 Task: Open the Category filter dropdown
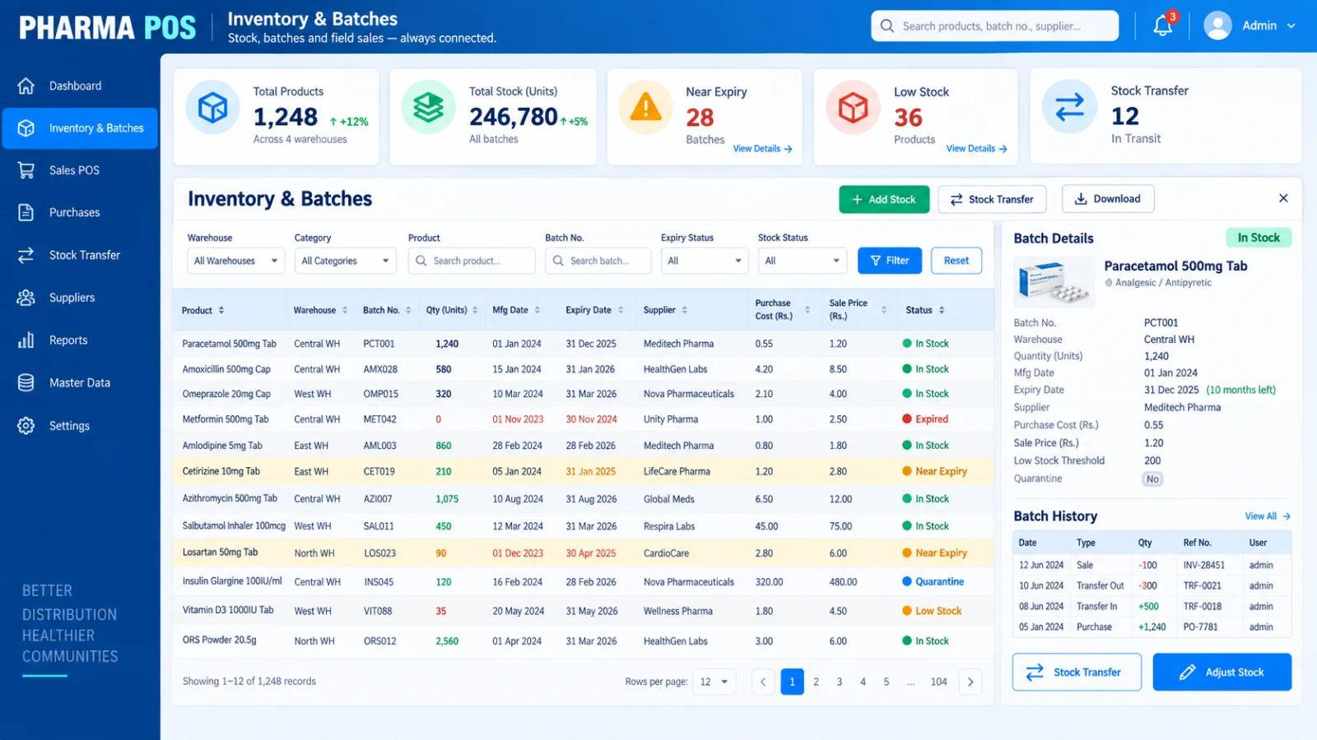(x=345, y=261)
